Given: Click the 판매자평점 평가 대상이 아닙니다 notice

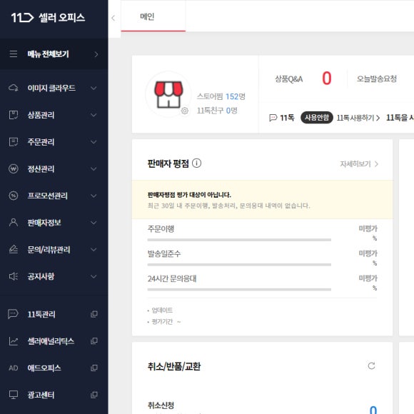Looking at the screenshot, I should (x=189, y=195).
